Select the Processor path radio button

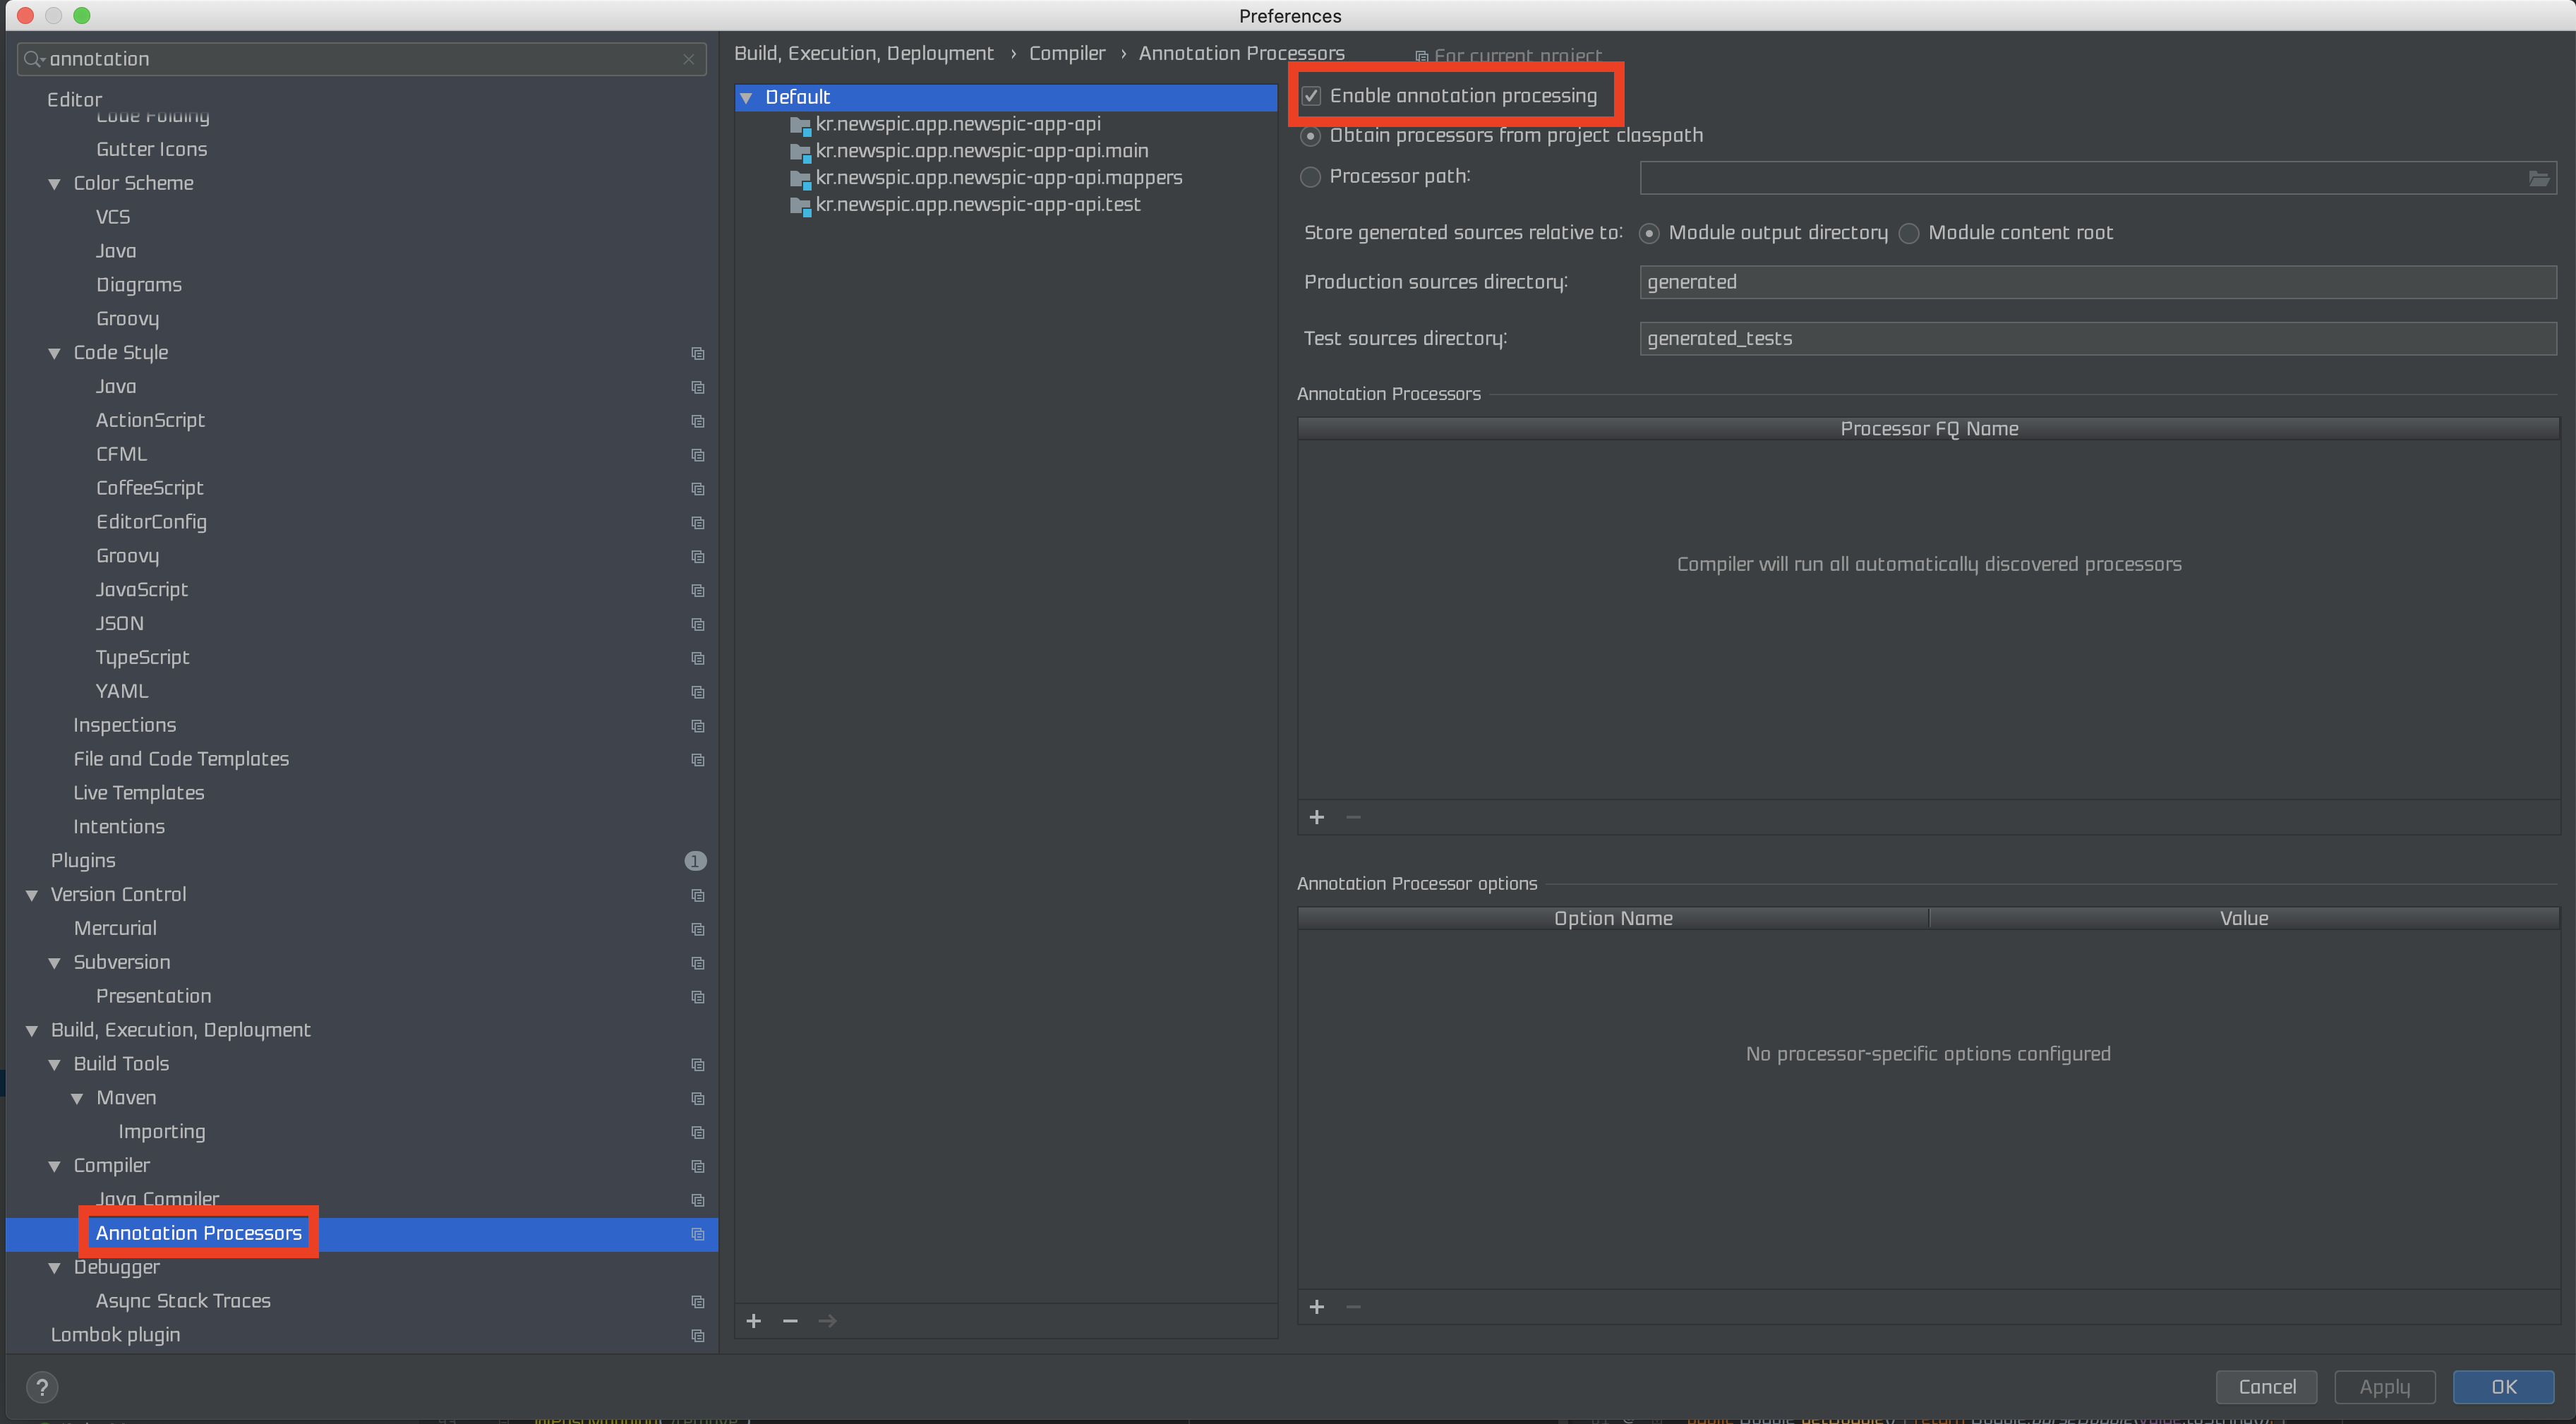[x=1310, y=177]
